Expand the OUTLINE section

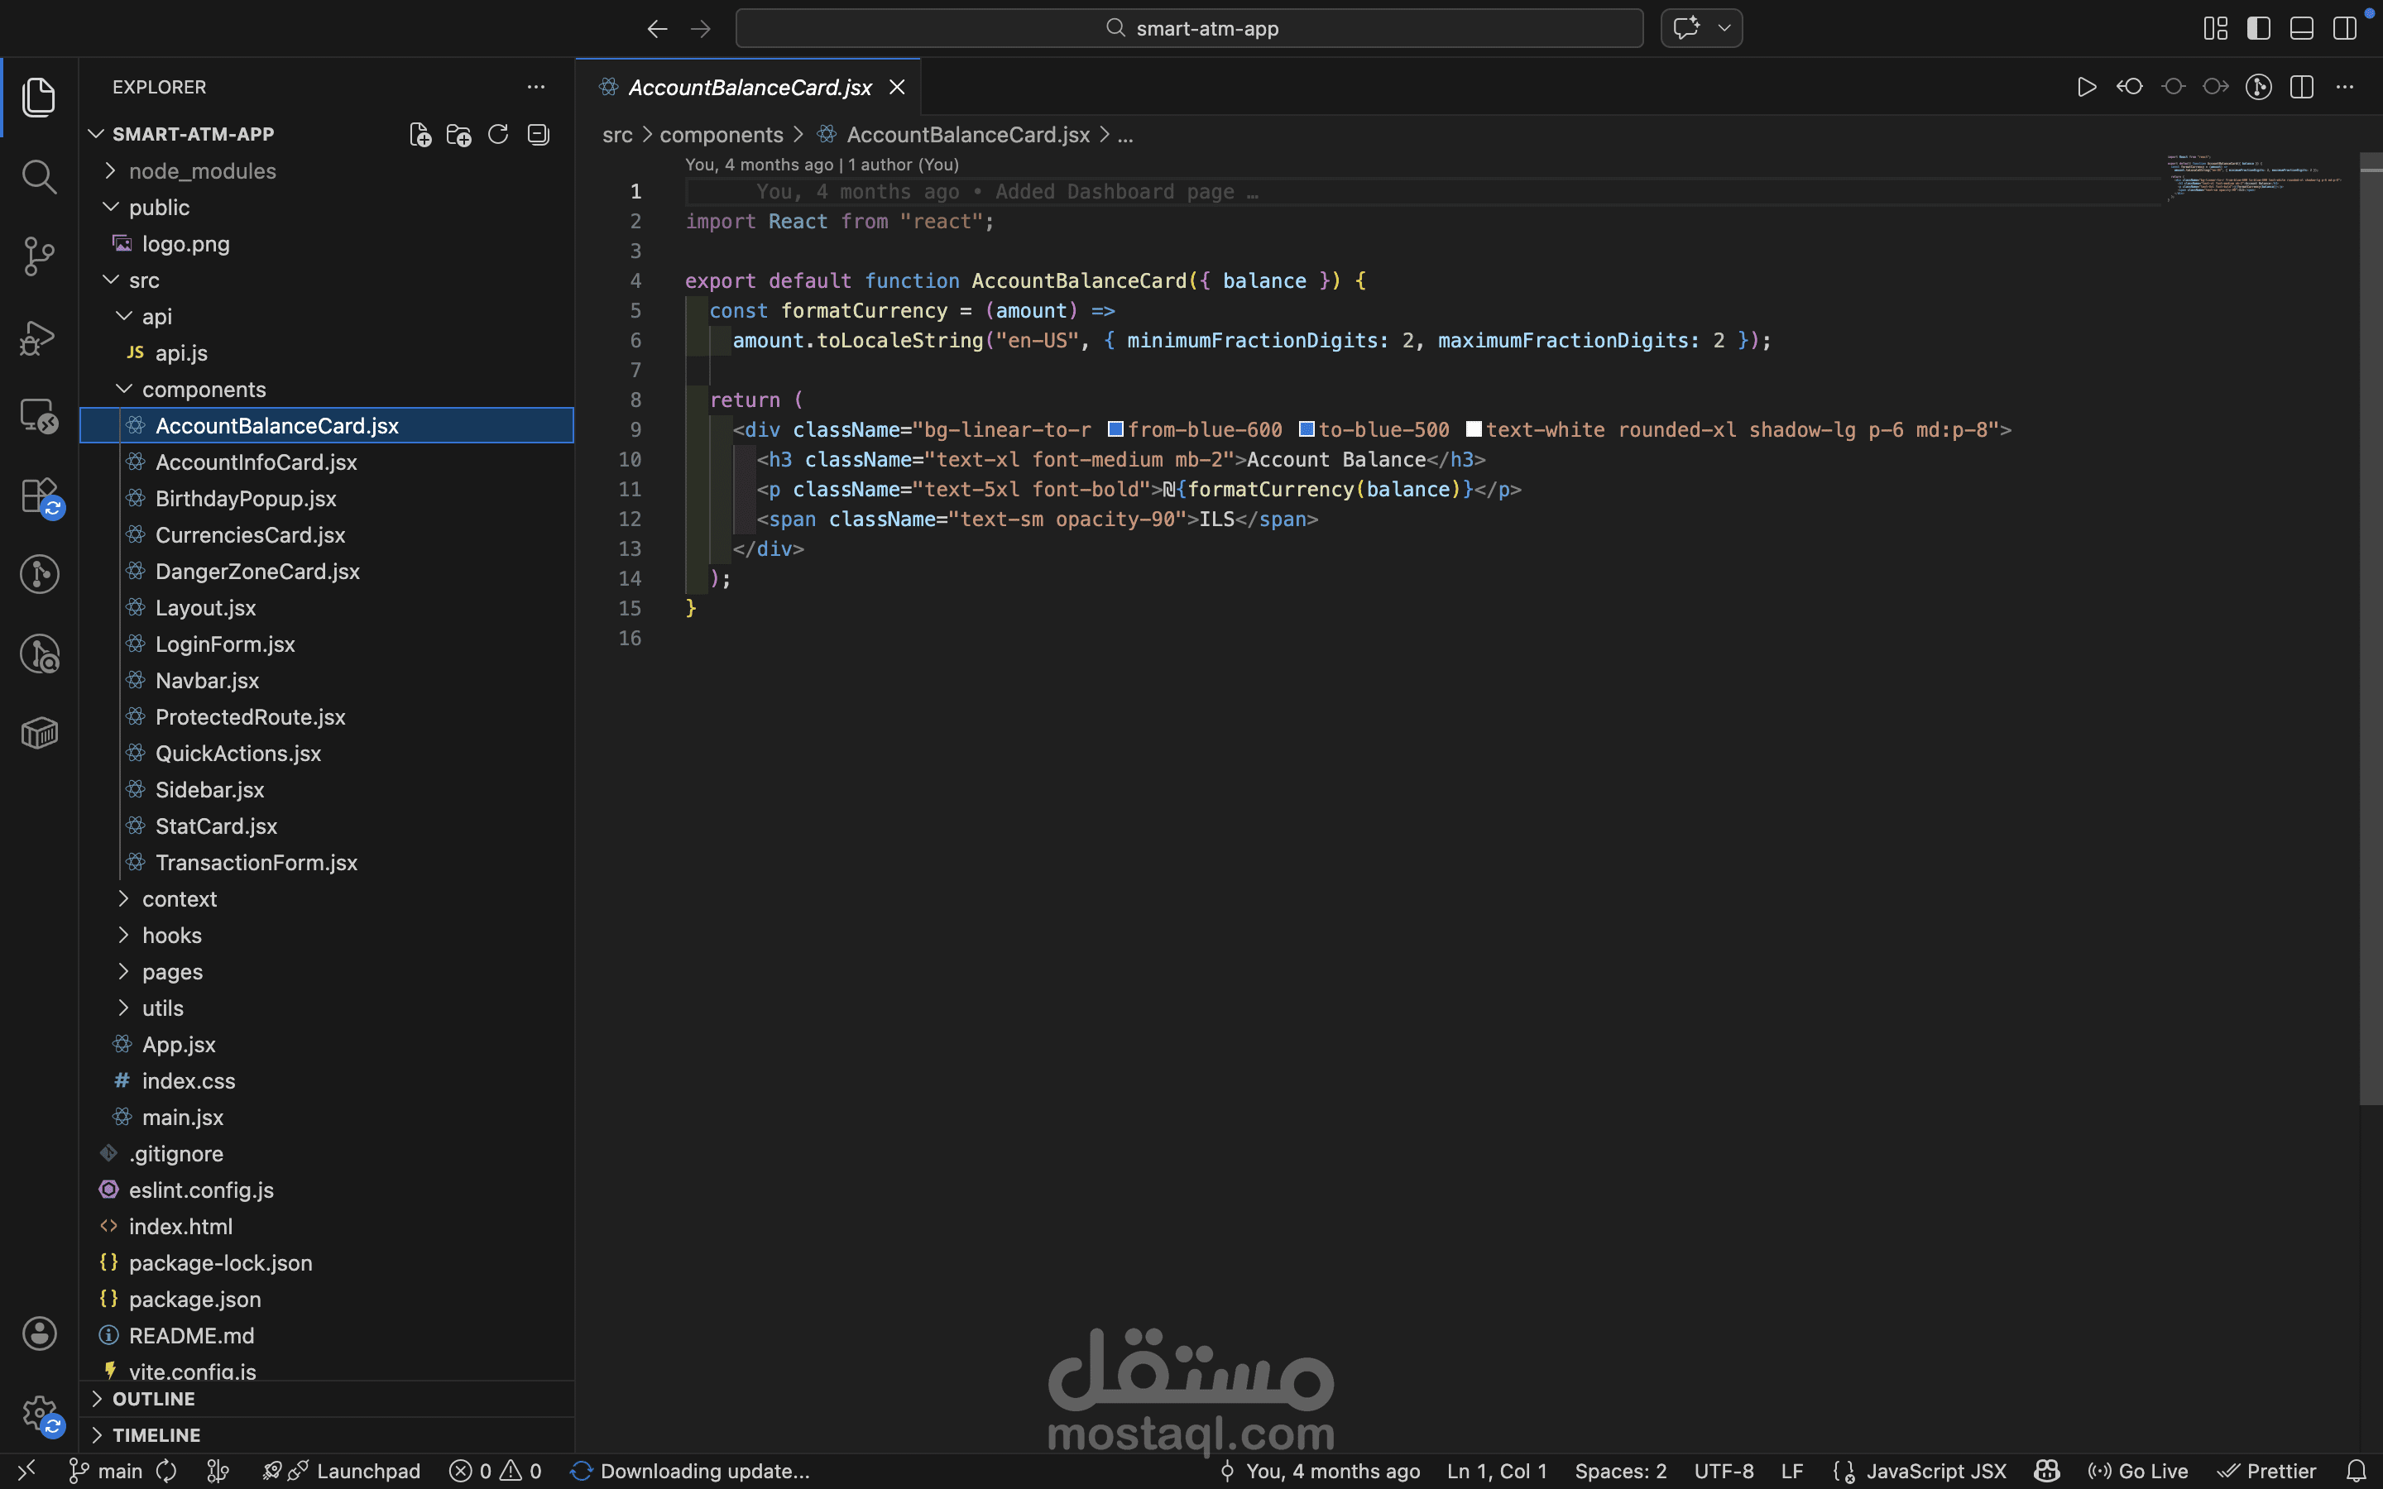(154, 1398)
